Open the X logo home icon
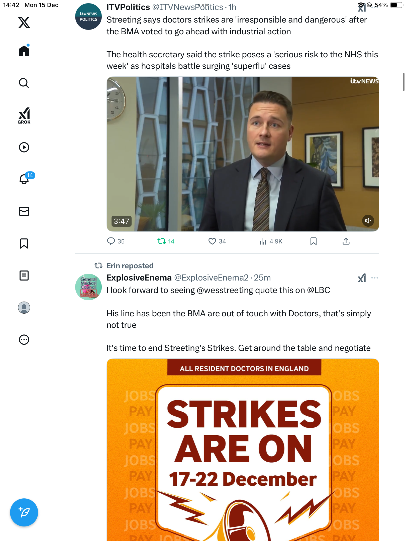Image resolution: width=406 pixels, height=541 pixels. (24, 23)
